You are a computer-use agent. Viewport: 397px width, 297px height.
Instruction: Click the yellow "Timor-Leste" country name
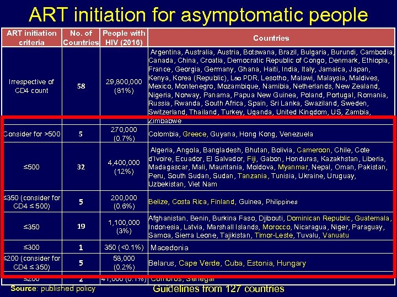(273, 235)
